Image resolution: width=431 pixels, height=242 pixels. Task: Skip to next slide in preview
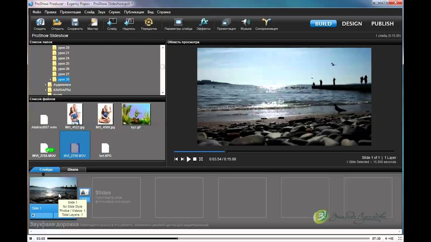[x=183, y=159]
